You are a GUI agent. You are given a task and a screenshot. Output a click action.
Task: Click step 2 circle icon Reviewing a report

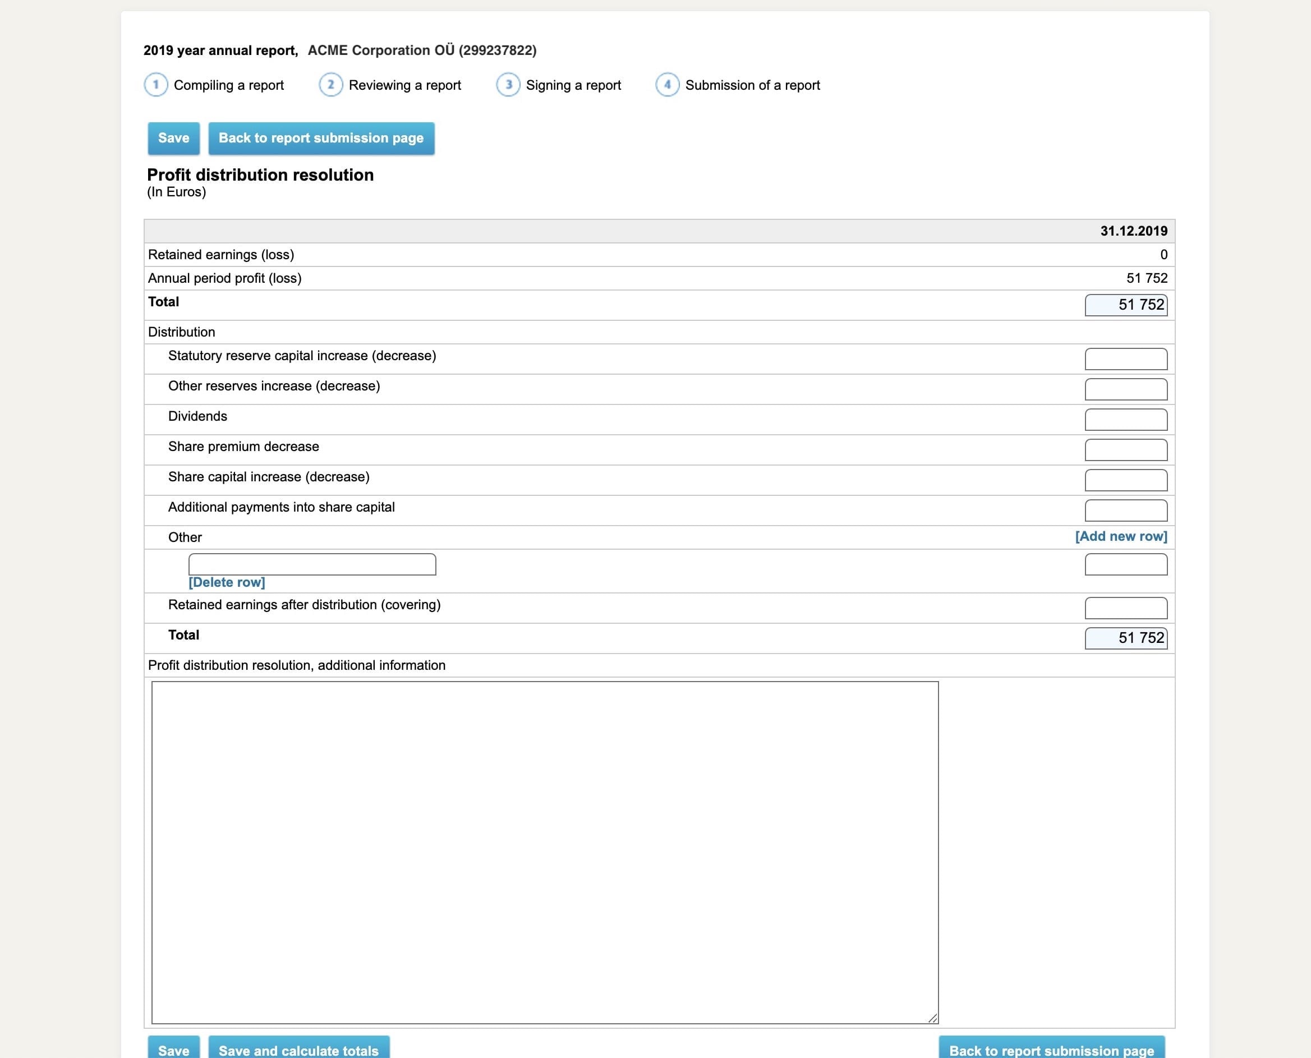(330, 85)
